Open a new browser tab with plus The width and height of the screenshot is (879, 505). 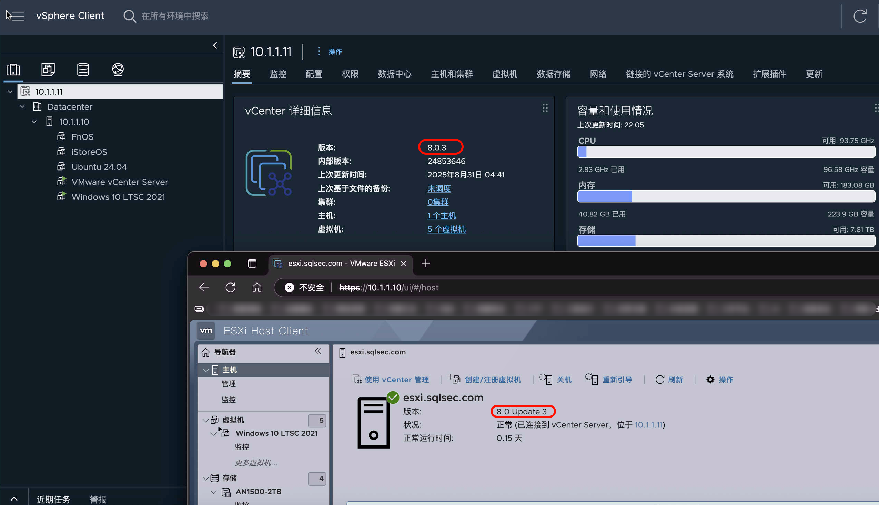coord(425,263)
